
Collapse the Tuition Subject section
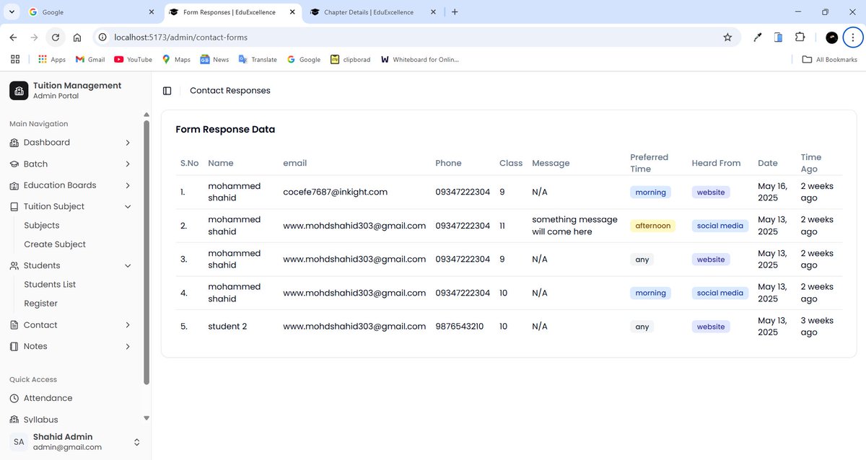(x=128, y=205)
